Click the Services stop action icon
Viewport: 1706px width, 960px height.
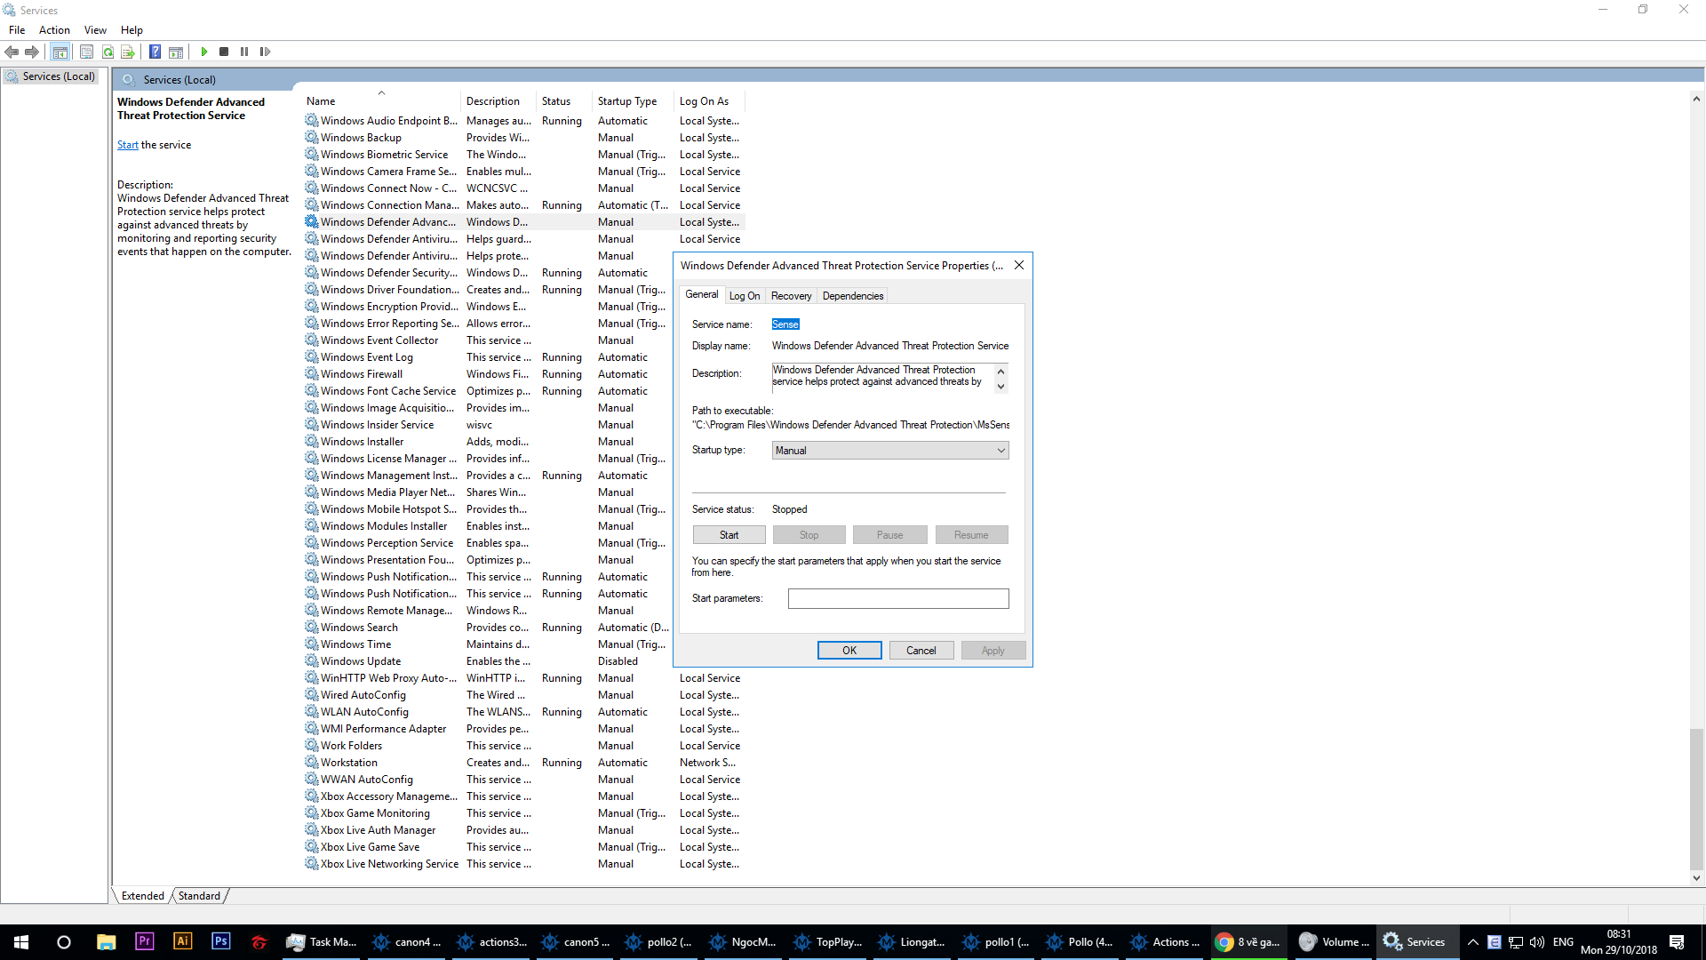coord(224,52)
